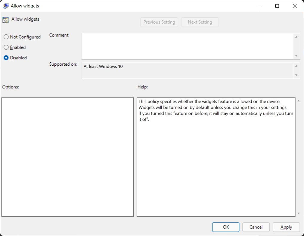Click the Help panel scroll down arrow
The image size is (304, 236).
click(298, 214)
